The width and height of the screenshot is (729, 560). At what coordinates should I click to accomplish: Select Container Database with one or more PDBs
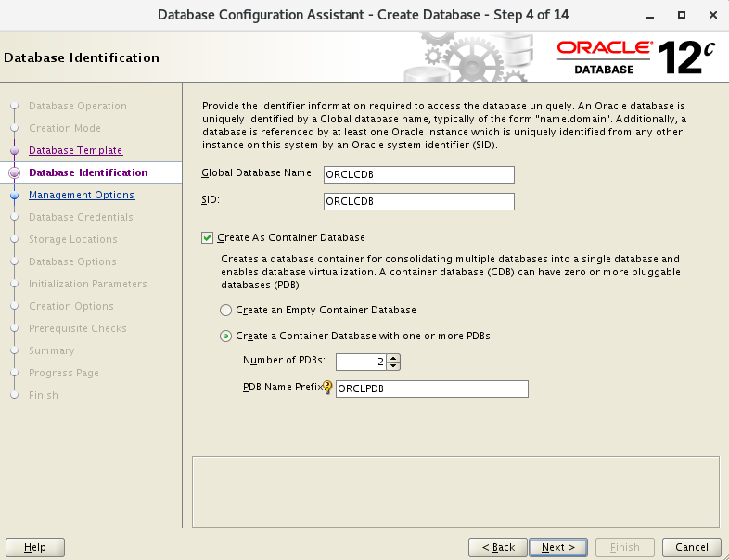(226, 336)
